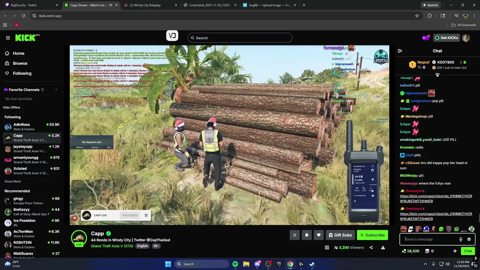480x270 pixels.
Task: Open a new browser tab
Action: pos(304,5)
